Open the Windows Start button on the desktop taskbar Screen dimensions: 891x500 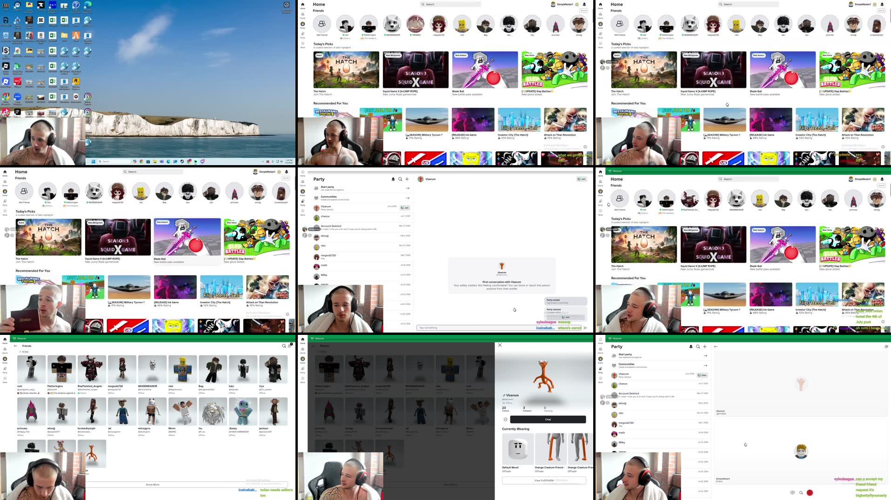tap(94, 161)
